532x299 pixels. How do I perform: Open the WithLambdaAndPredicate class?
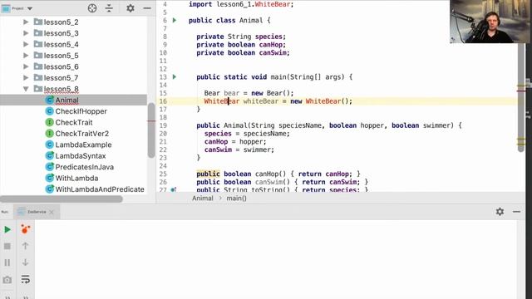[x=100, y=189]
